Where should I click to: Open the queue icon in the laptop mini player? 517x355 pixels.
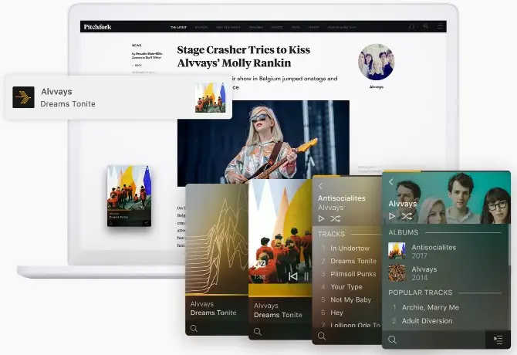(x=147, y=223)
